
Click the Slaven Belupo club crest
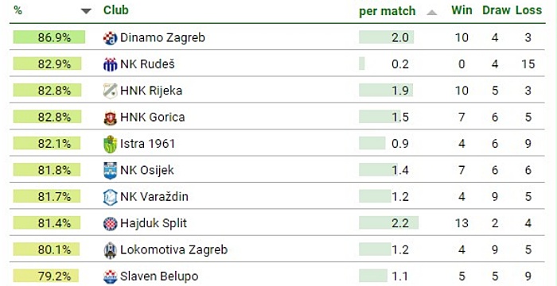[110, 276]
